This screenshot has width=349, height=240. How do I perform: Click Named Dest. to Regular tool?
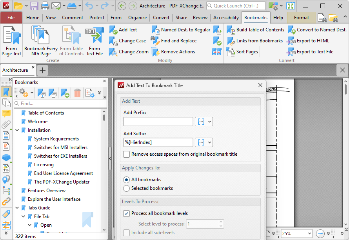point(181,30)
